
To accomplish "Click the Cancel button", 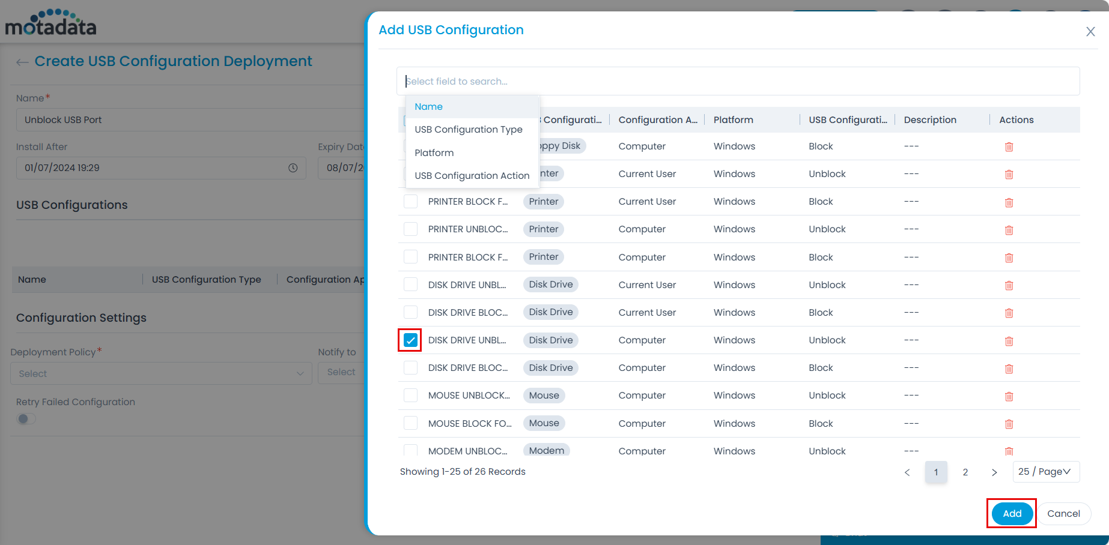I will [x=1064, y=514].
